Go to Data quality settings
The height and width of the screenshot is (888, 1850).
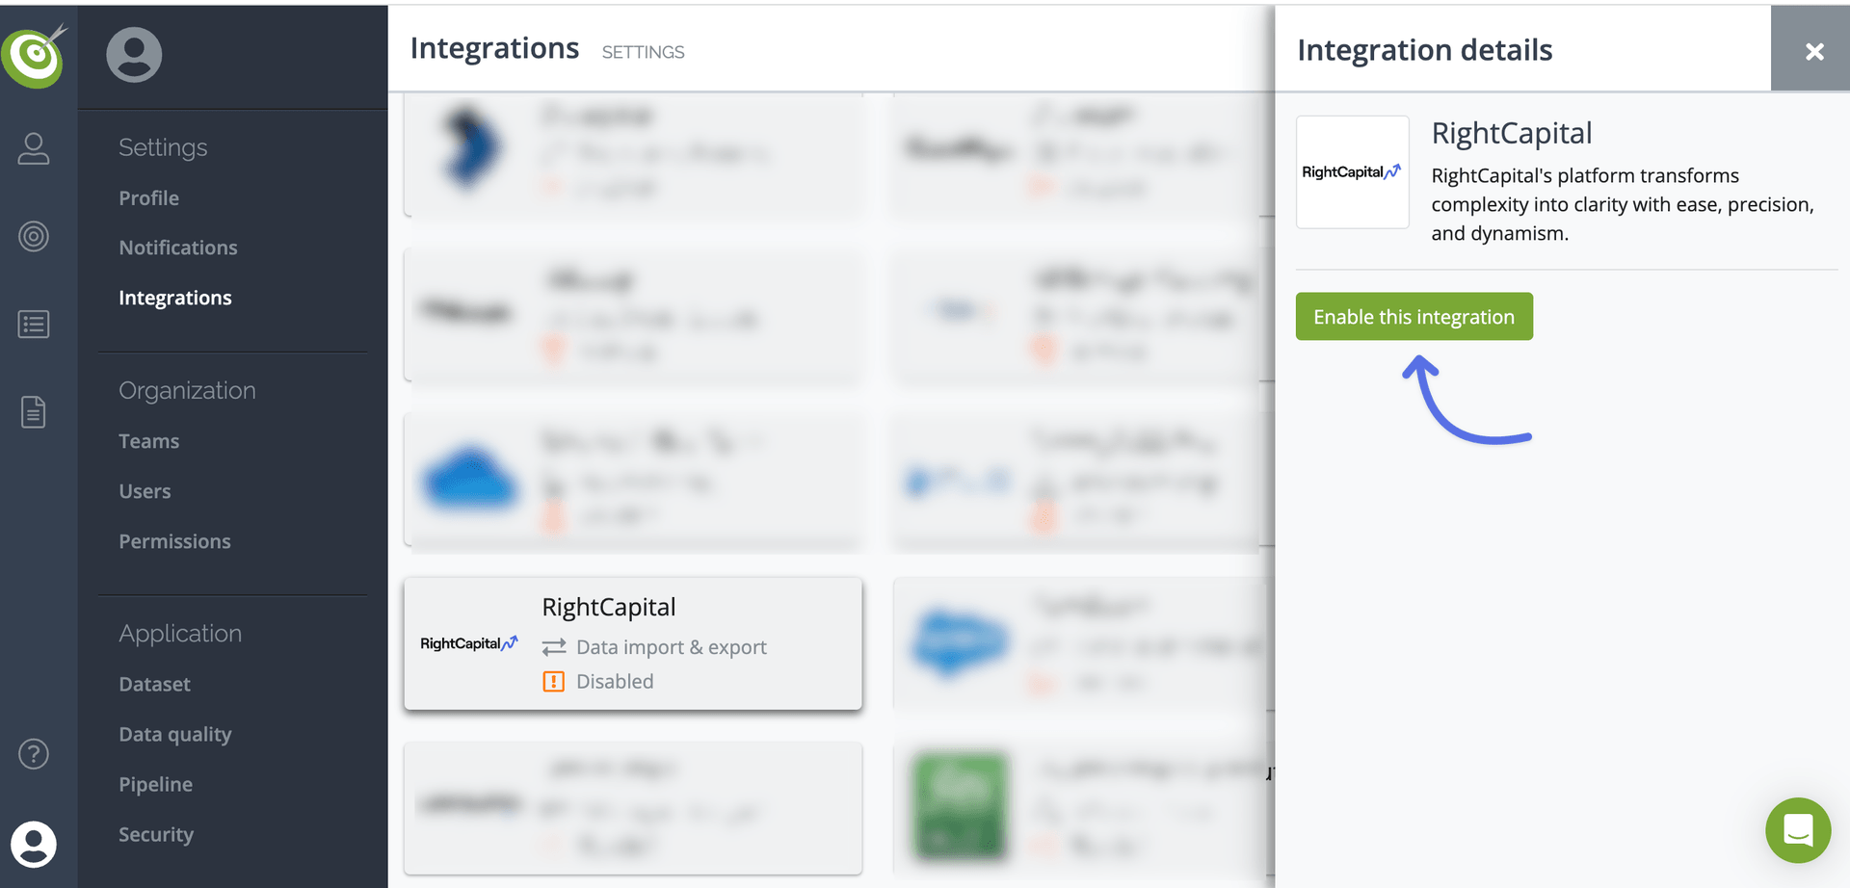(x=175, y=735)
